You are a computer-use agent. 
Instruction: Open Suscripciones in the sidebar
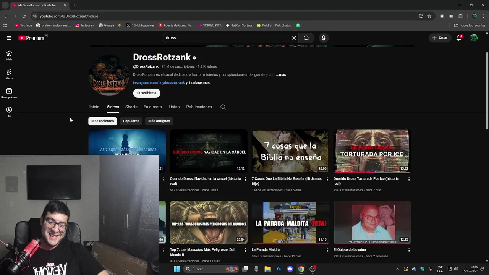[9, 93]
